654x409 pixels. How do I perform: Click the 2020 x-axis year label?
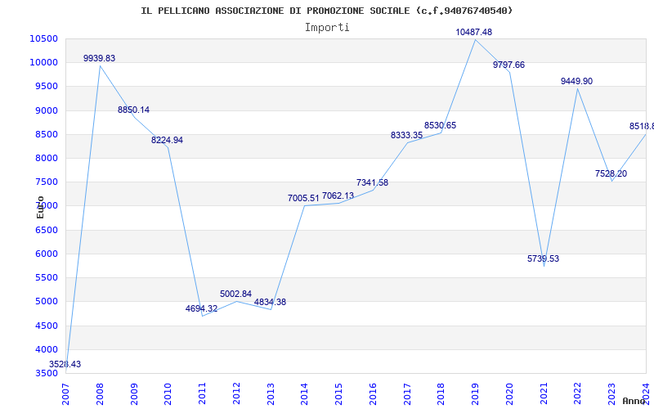(509, 394)
